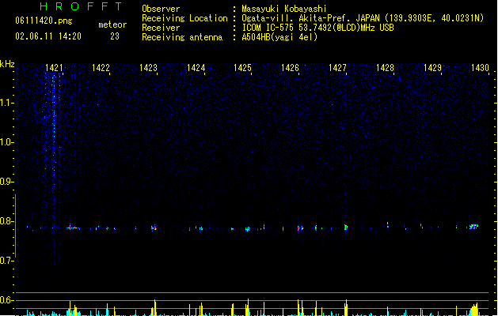
Task: Click time marker 1428
Action: coord(385,68)
